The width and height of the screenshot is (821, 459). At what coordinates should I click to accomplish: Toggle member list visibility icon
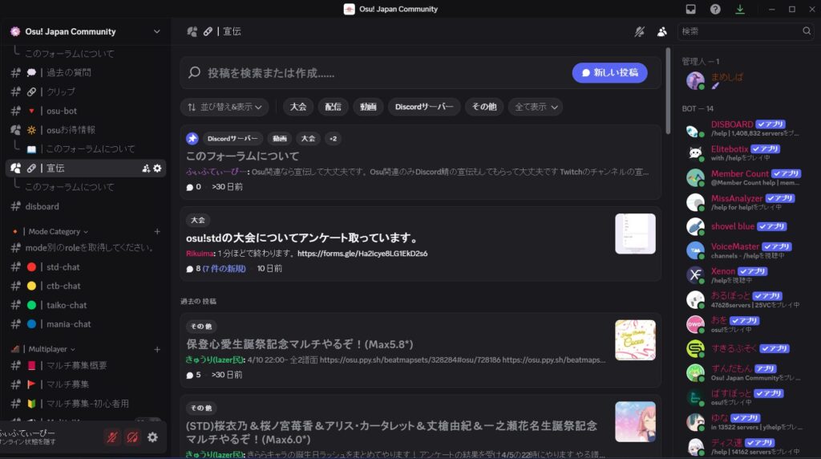(x=661, y=31)
